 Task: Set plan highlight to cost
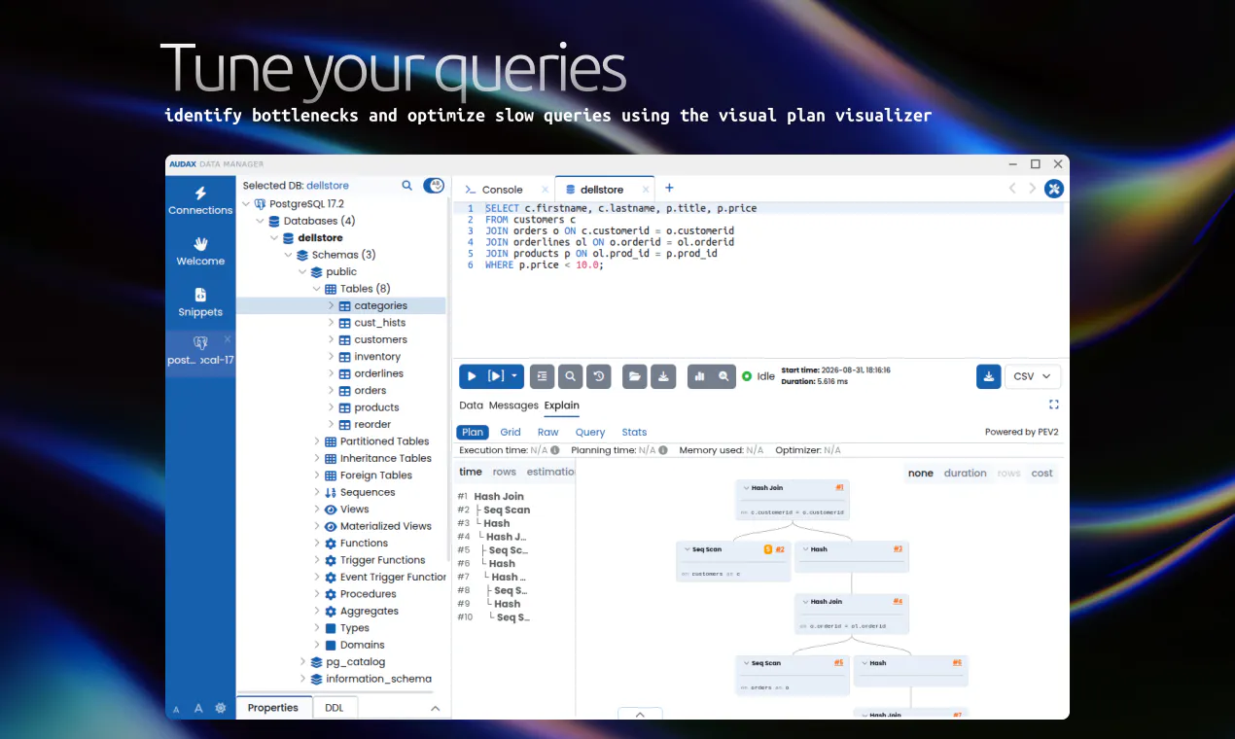click(x=1041, y=474)
